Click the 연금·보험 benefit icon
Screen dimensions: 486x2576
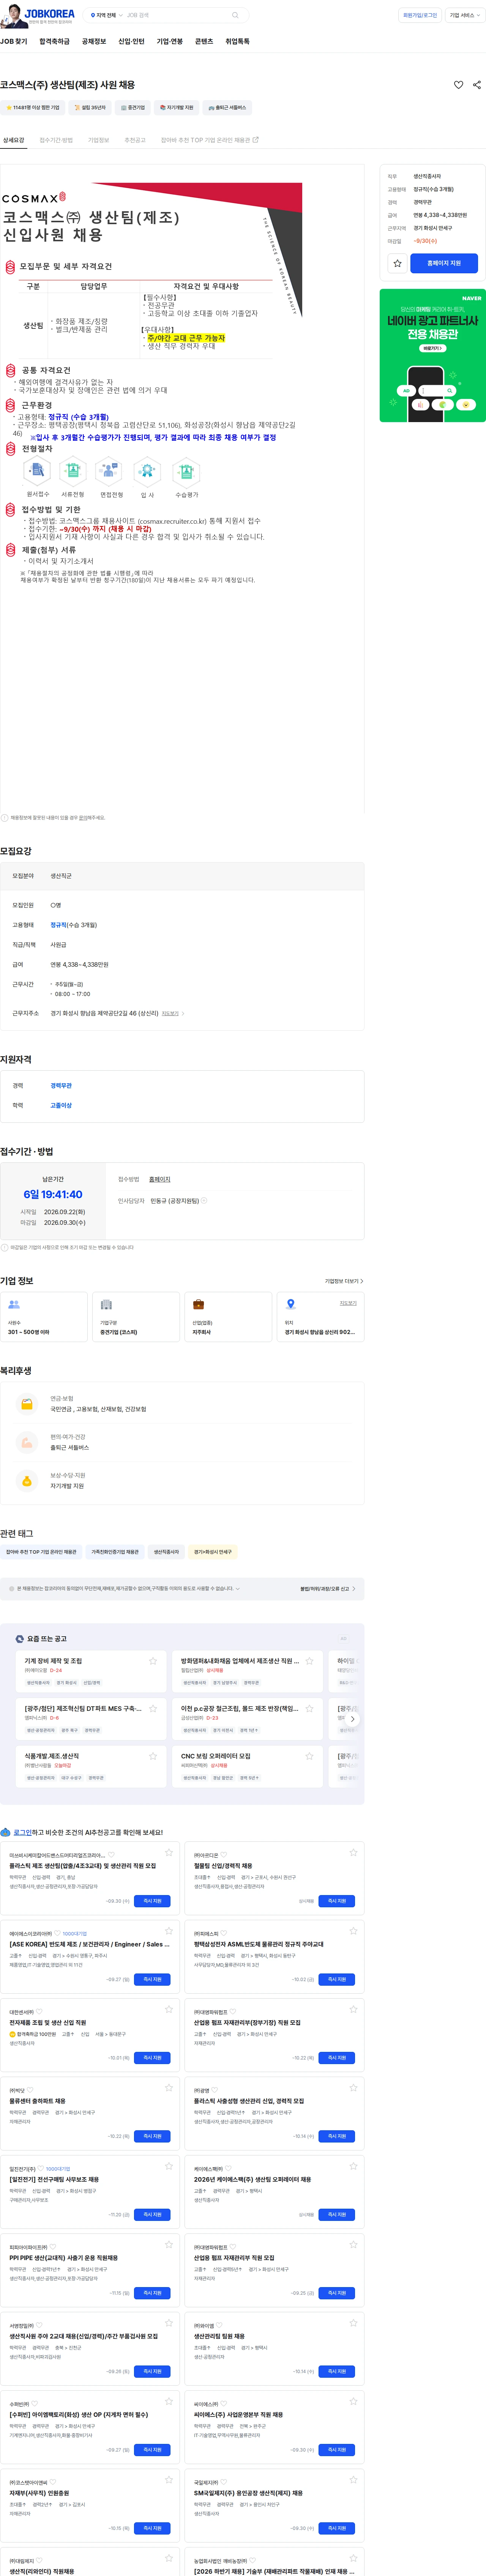(27, 1404)
